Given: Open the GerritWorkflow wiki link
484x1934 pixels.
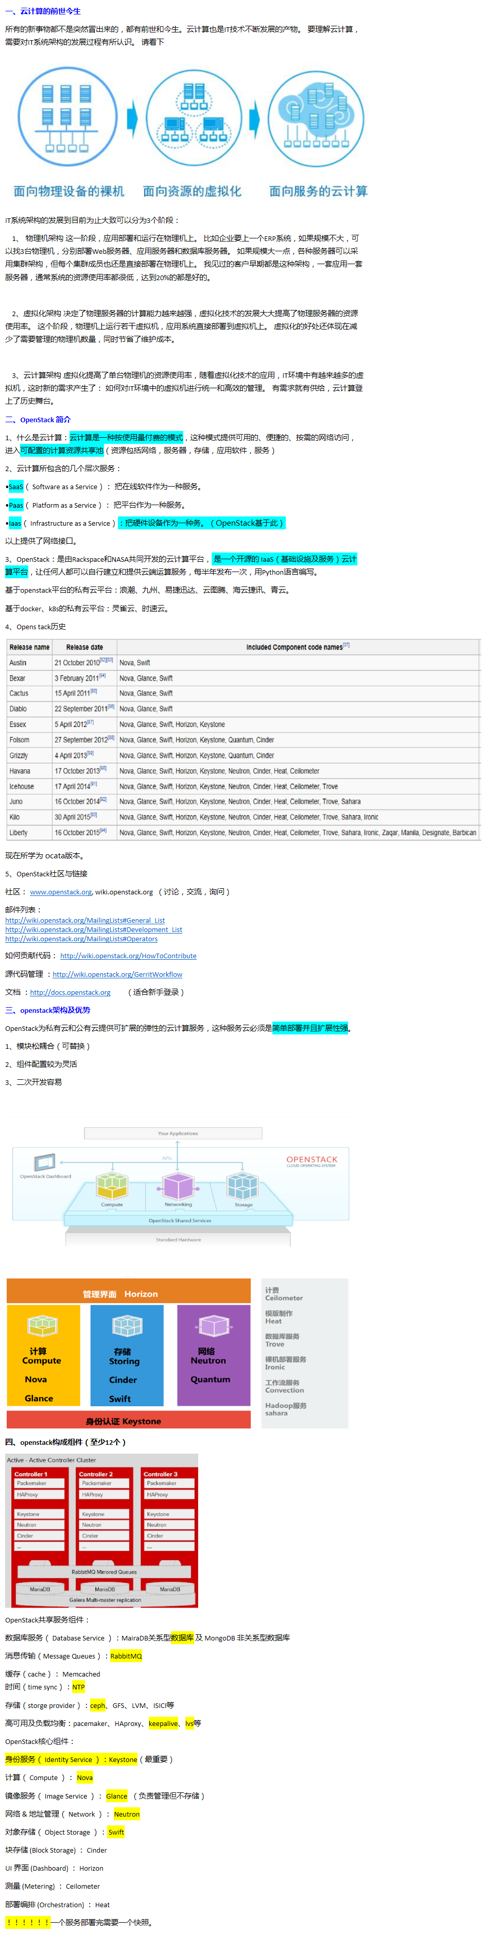Looking at the screenshot, I should (x=117, y=975).
